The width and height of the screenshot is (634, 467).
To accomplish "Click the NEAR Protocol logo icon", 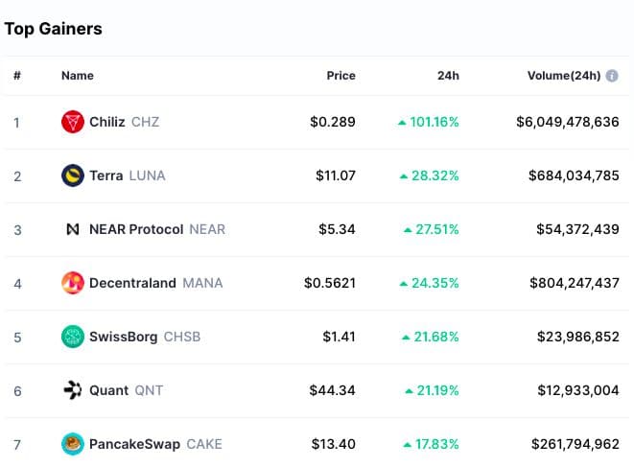I will [x=72, y=229].
